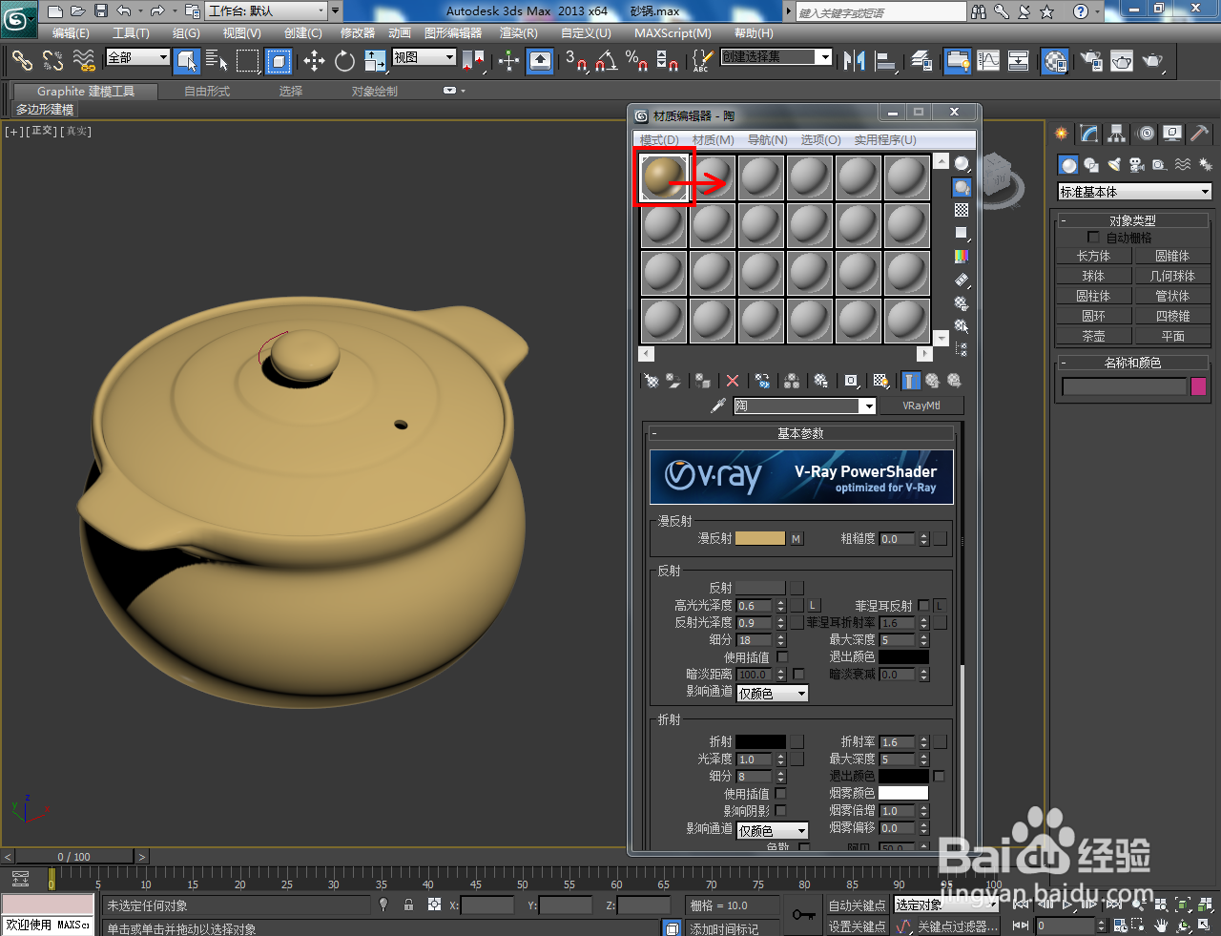Open the 编辑(E) menu
This screenshot has width=1221, height=936.
[71, 32]
